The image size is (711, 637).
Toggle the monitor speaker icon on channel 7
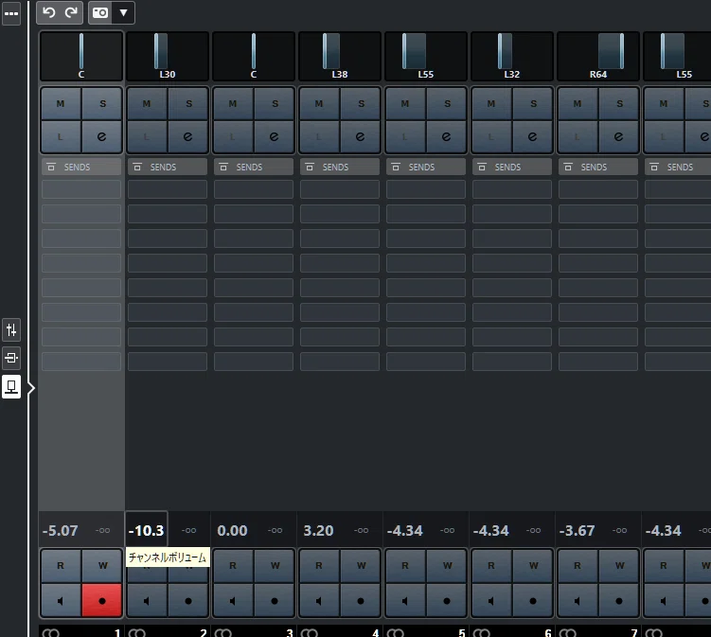pos(578,600)
